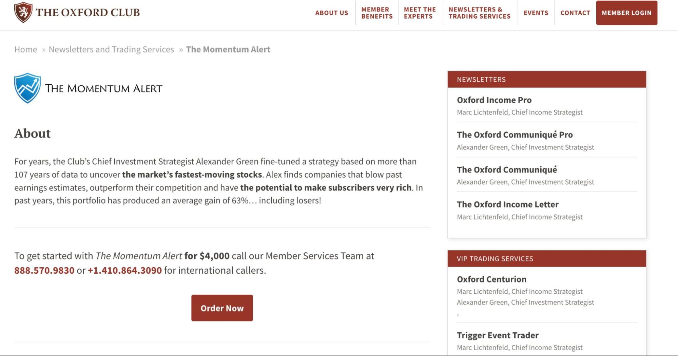Open Oxford Centurion trading service

pos(491,279)
